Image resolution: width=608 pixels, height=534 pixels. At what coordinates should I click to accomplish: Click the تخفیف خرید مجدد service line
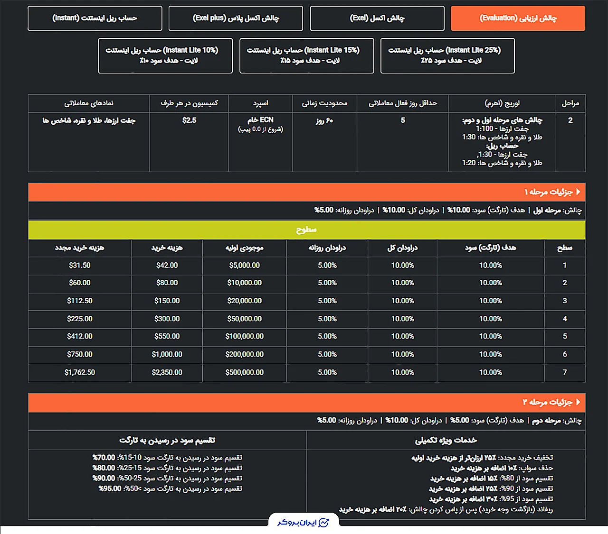click(482, 458)
